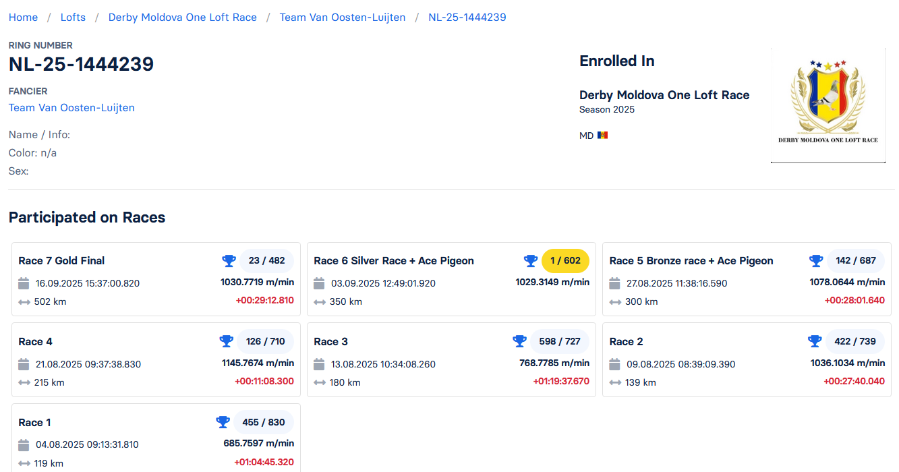The image size is (899, 472).
Task: Open the Derby Moldova loft logo image
Action: [x=828, y=106]
